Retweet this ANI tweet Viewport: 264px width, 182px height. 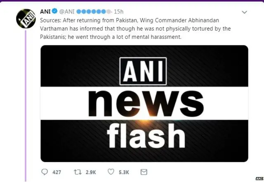[x=78, y=172]
